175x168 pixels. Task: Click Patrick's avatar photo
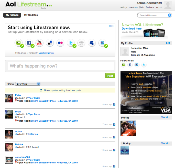click(x=9, y=147)
